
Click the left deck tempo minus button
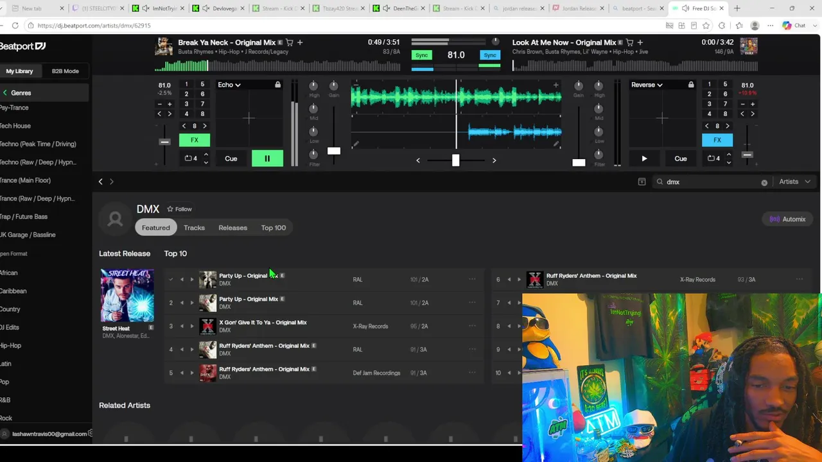pos(159,104)
